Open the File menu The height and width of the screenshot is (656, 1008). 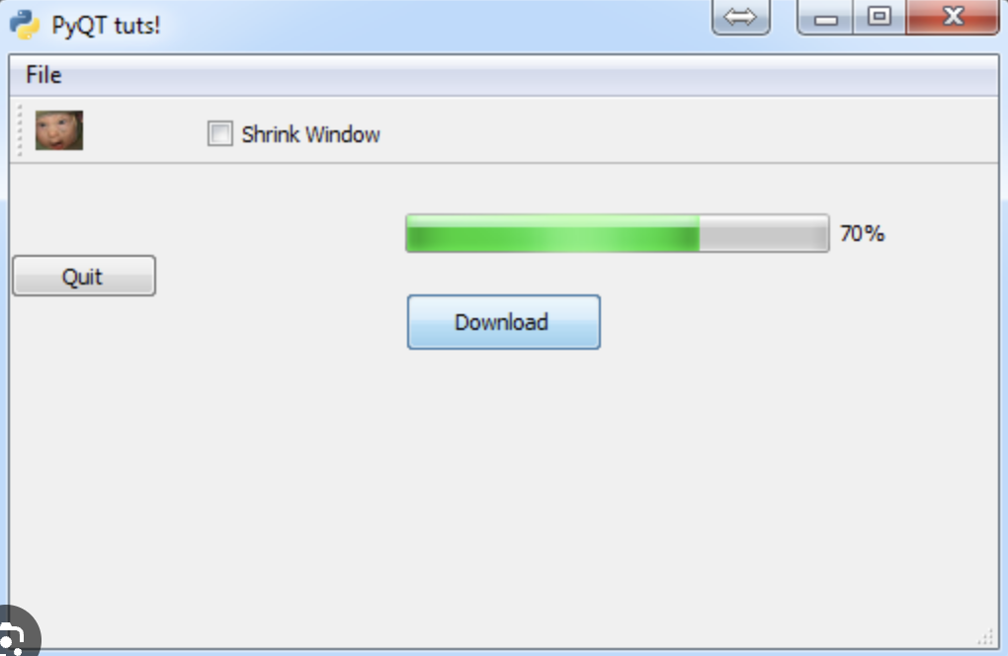click(43, 75)
